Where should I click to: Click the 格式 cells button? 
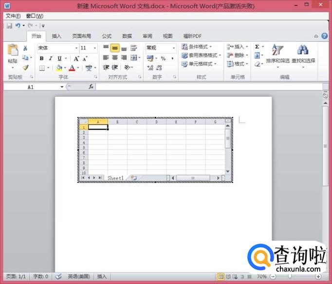pos(238,64)
